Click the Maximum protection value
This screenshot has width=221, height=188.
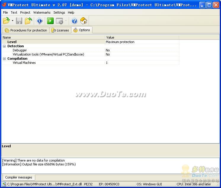tap(120, 42)
